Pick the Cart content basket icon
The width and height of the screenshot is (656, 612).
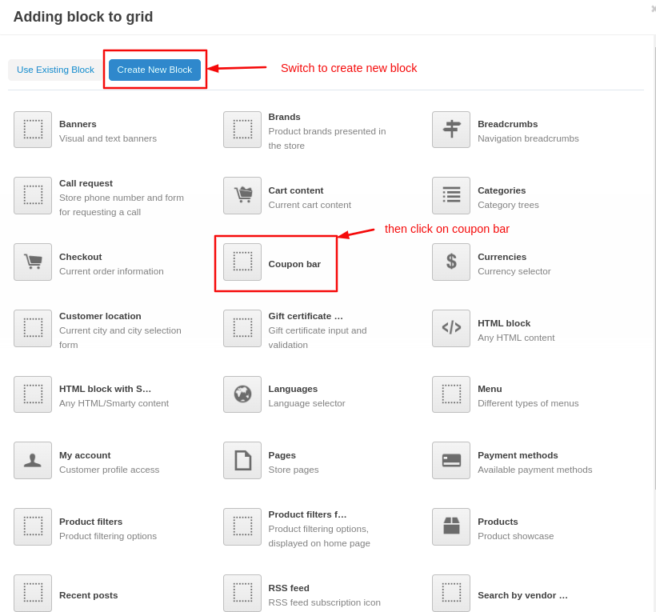point(242,195)
